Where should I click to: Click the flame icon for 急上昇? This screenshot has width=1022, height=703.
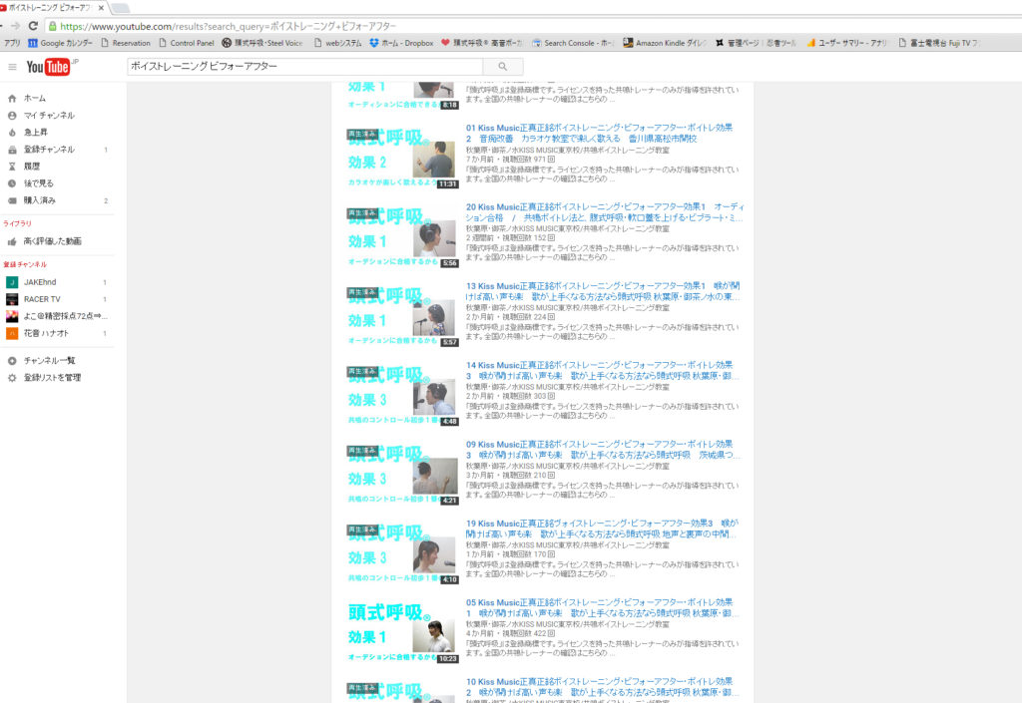pos(12,133)
